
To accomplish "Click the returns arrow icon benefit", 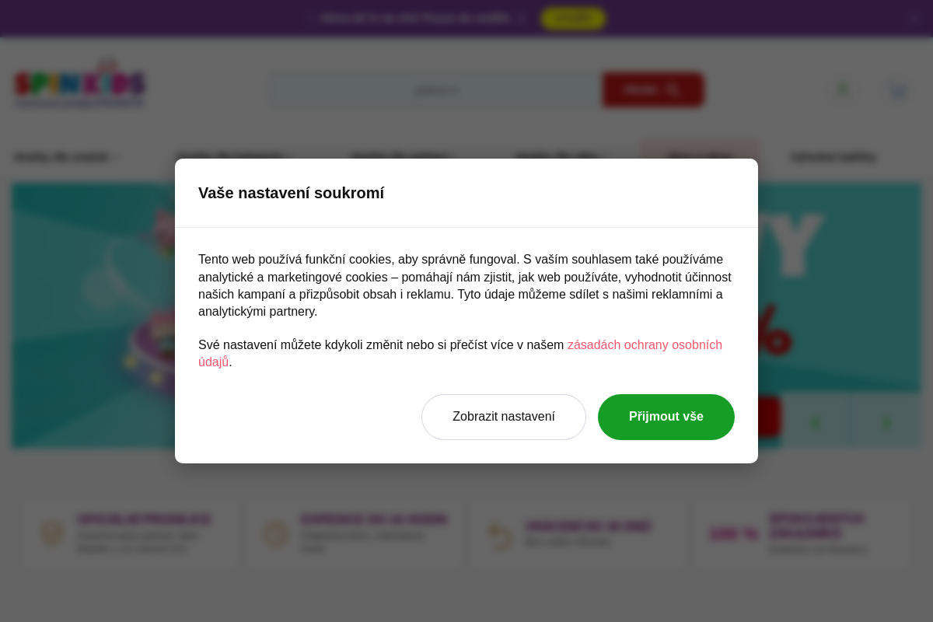I will tap(500, 535).
